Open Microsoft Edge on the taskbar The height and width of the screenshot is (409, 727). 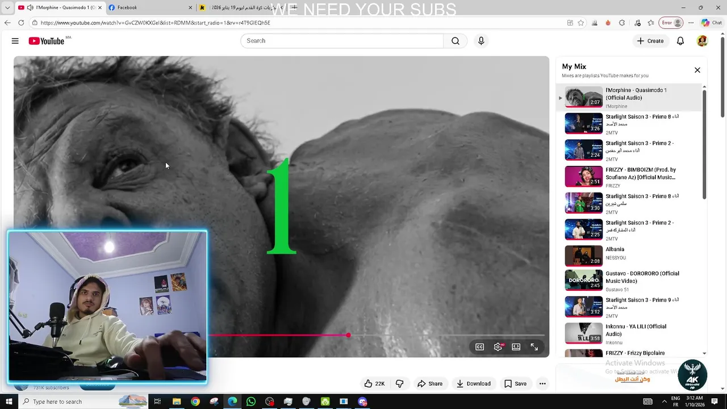(232, 402)
